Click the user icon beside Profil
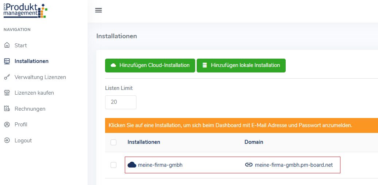 click(x=7, y=125)
